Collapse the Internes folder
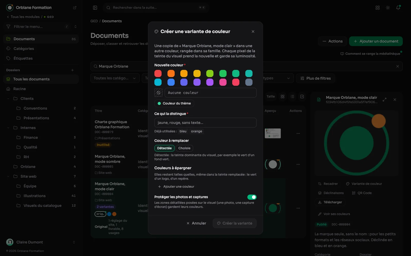This screenshot has width=411, height=256. [8, 128]
